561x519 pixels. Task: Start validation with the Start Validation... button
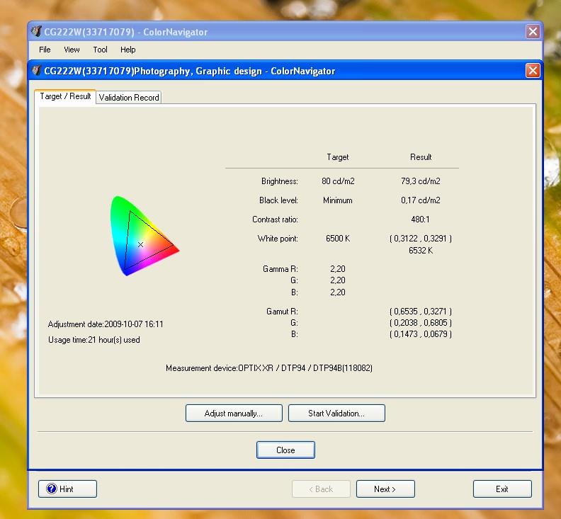point(336,413)
